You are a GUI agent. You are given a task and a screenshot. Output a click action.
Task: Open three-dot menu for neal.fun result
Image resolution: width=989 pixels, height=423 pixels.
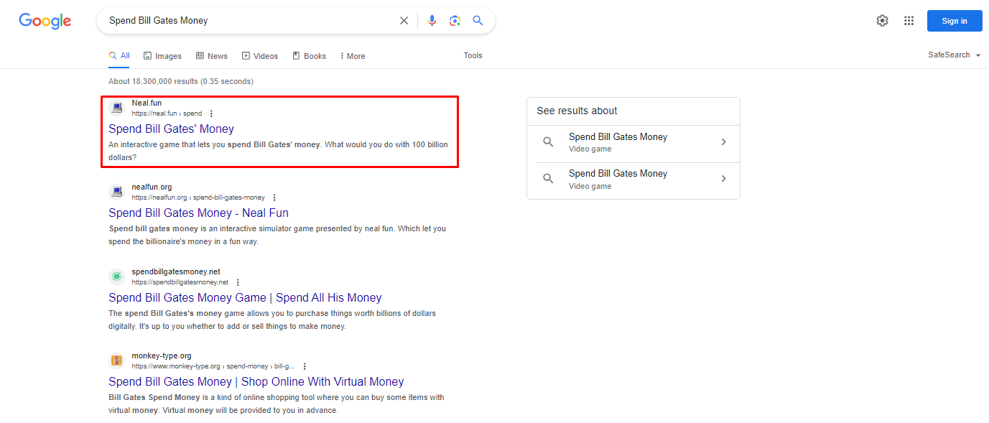point(211,113)
